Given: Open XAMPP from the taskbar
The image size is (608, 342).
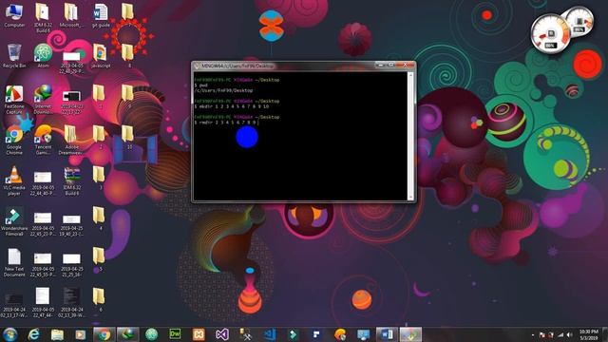Looking at the screenshot, I should pyautogui.click(x=199, y=334).
